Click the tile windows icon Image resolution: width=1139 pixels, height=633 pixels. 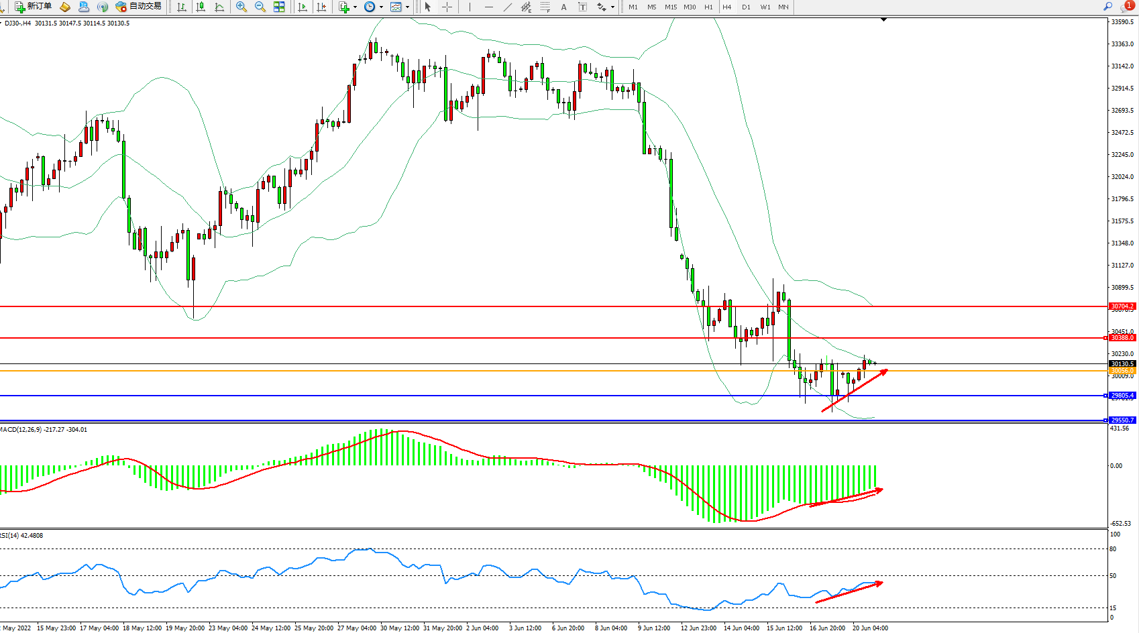[279, 7]
